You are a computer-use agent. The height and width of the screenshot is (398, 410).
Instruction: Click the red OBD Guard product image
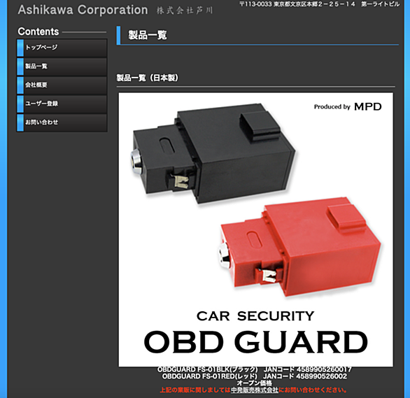click(299, 246)
